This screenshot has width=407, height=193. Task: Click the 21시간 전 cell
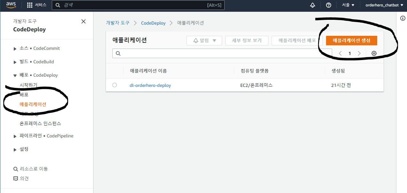(341, 85)
